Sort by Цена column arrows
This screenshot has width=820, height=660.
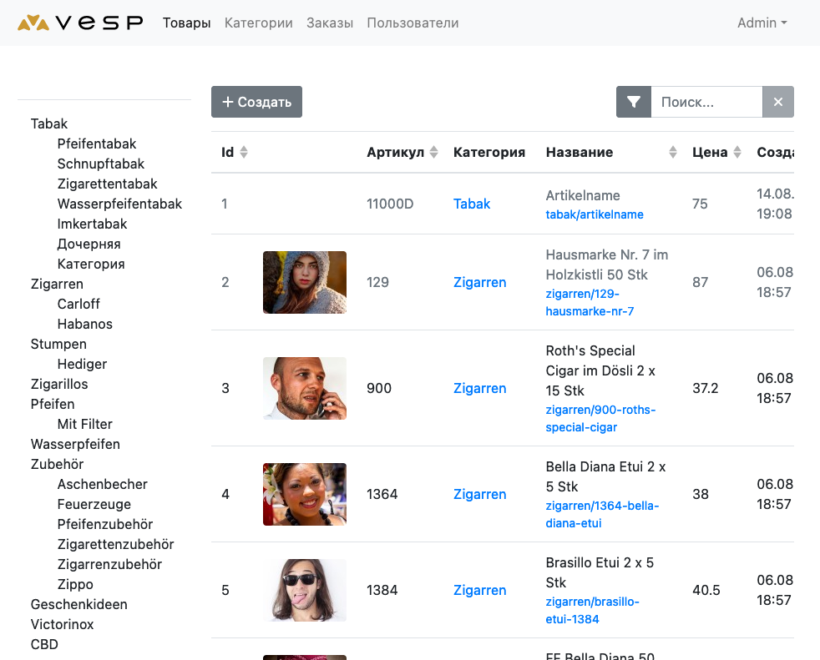(736, 153)
